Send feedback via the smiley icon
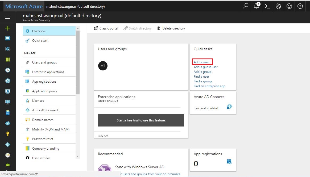The image size is (310, 177). [x=289, y=6]
